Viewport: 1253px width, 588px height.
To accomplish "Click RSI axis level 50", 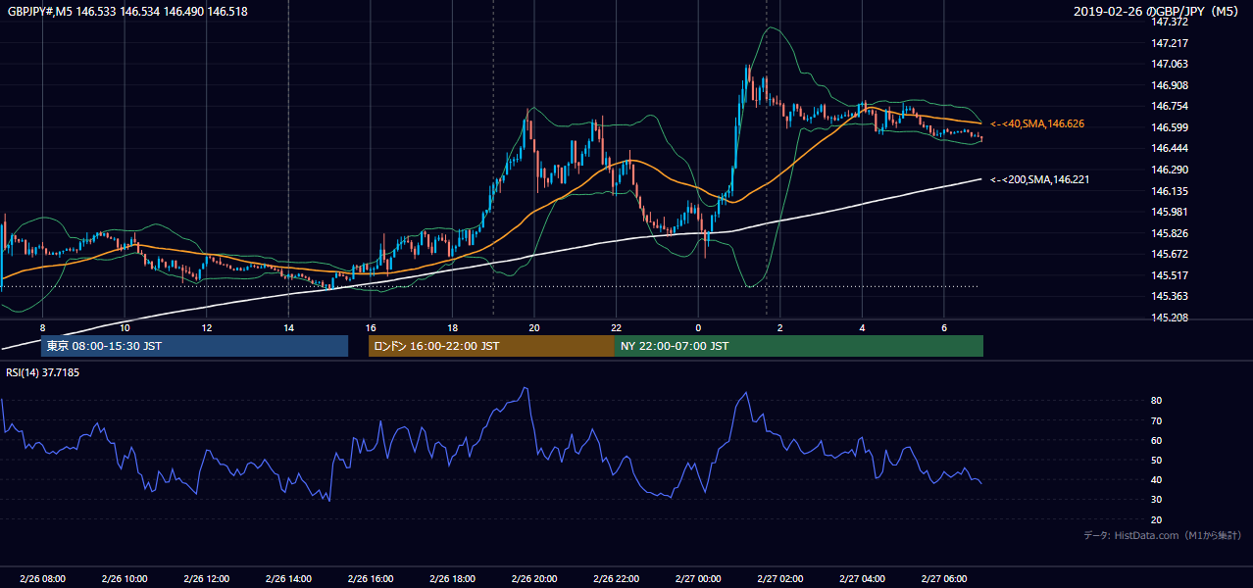I will (x=1157, y=460).
